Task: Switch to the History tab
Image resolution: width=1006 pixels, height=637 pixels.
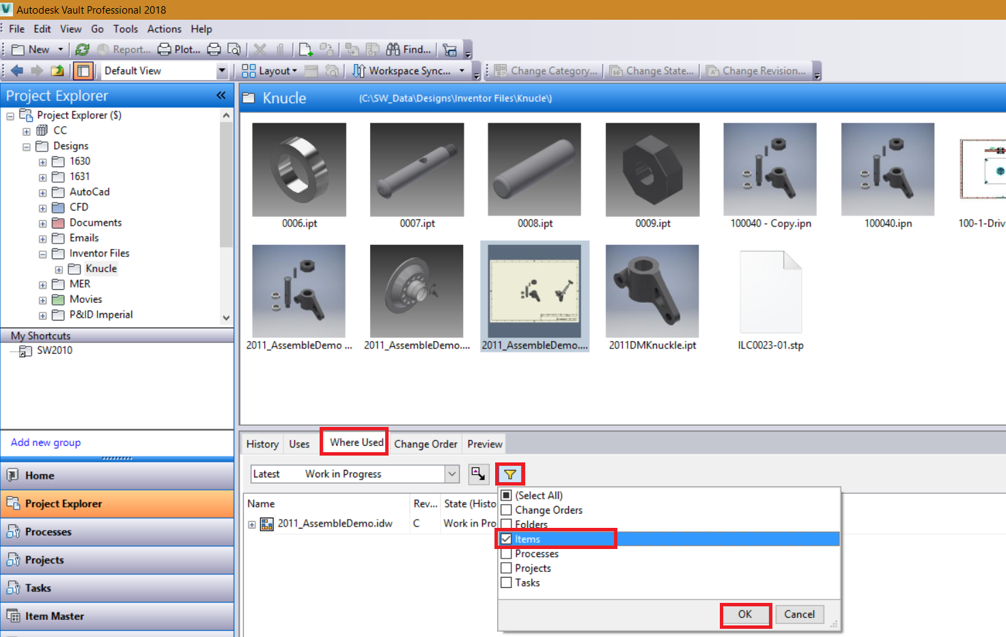Action: [262, 444]
